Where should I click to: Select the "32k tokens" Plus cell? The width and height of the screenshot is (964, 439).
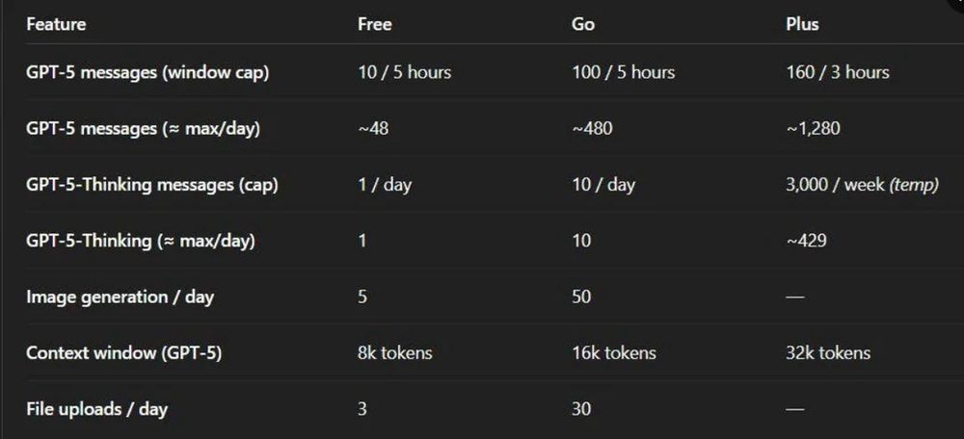[828, 352]
